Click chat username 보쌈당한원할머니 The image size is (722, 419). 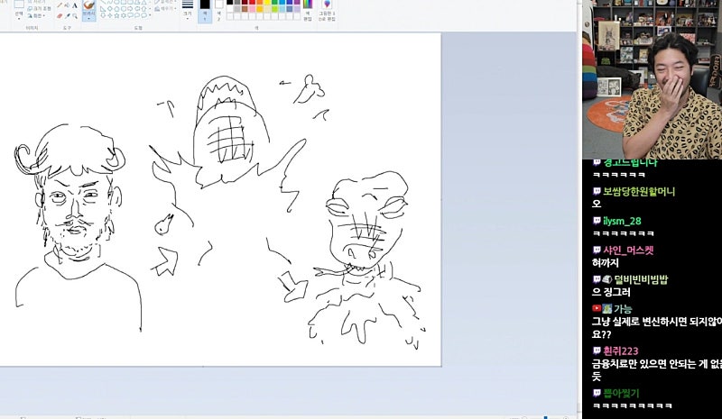tap(639, 191)
